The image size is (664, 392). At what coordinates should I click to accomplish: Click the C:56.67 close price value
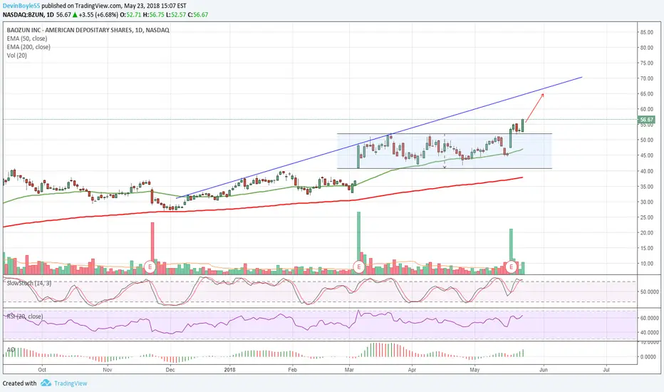coord(198,15)
